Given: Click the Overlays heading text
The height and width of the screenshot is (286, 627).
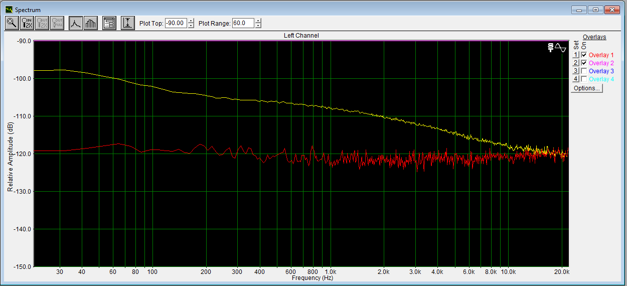Looking at the screenshot, I should coord(594,37).
